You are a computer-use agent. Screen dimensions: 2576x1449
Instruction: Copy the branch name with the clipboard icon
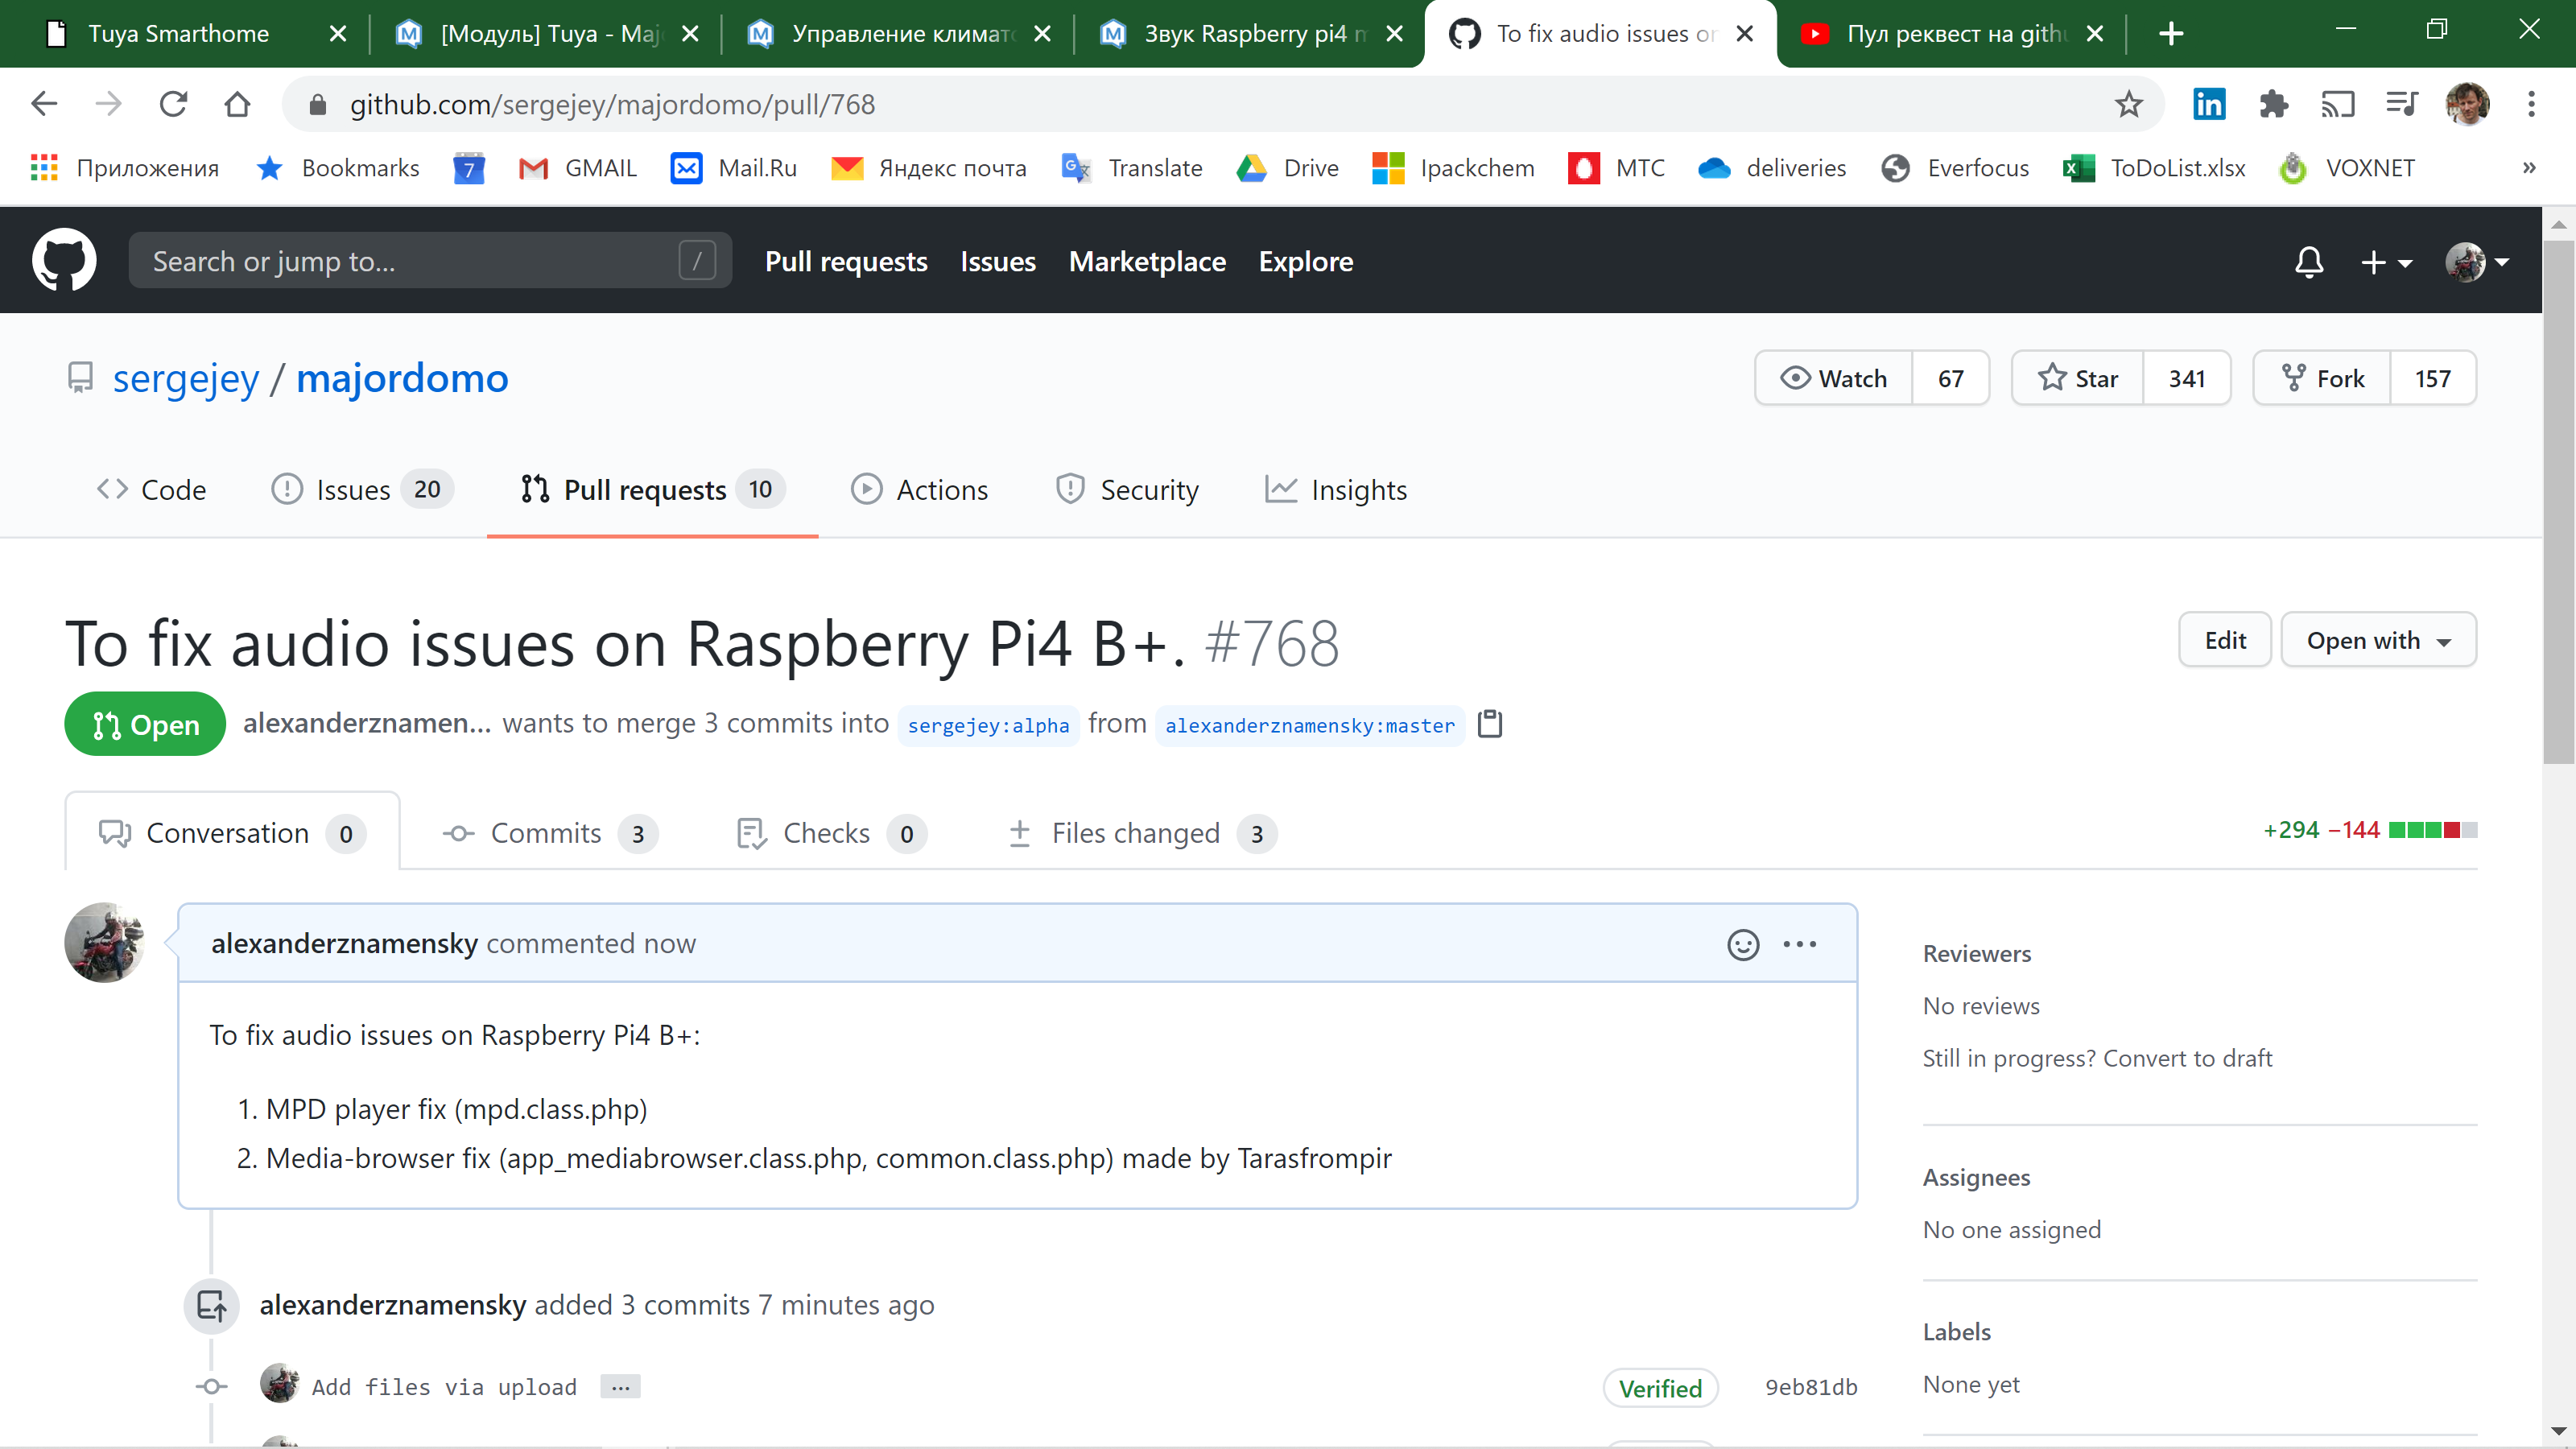point(1490,723)
